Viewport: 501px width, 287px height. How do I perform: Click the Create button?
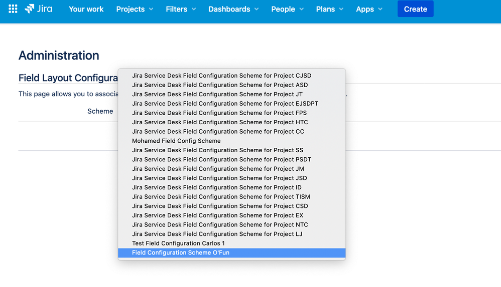click(x=415, y=9)
